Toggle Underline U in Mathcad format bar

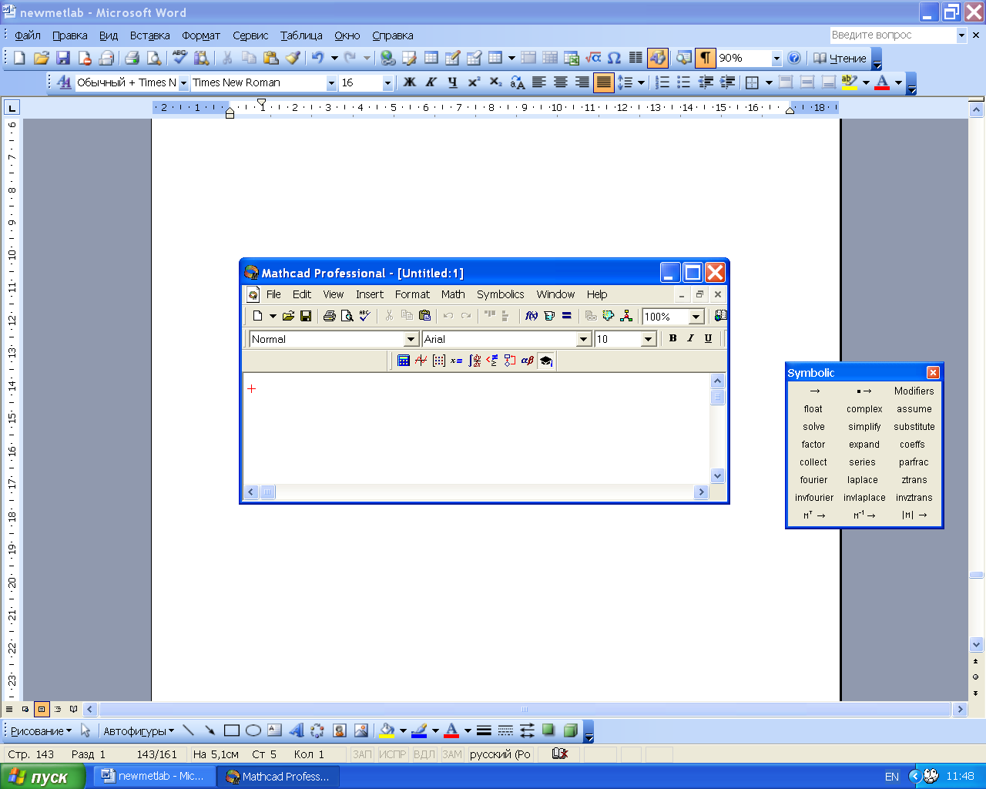point(708,338)
